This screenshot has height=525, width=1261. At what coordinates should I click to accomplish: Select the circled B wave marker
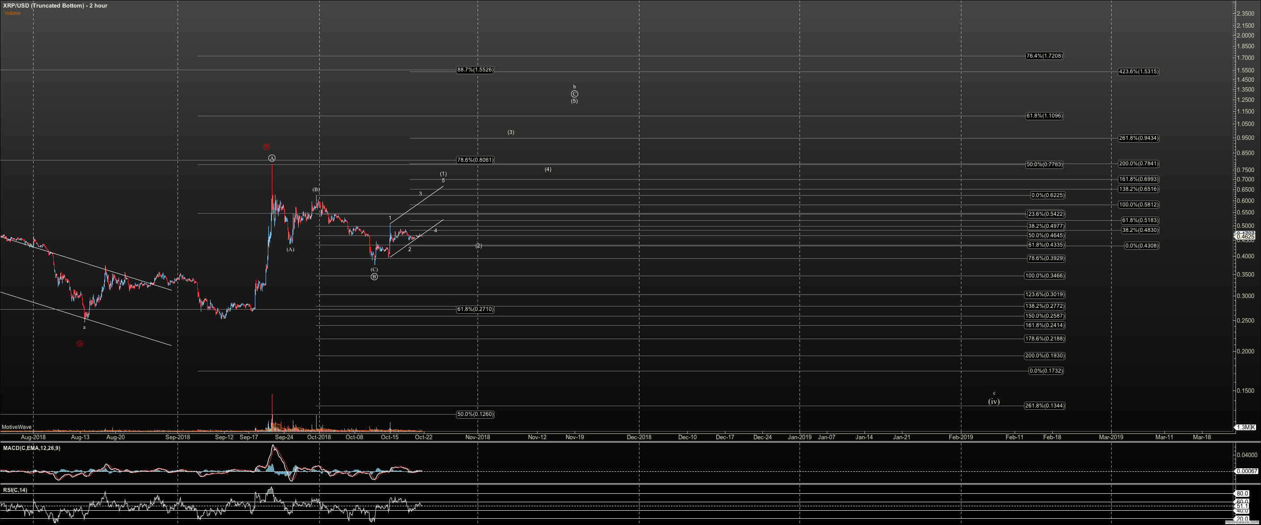374,277
